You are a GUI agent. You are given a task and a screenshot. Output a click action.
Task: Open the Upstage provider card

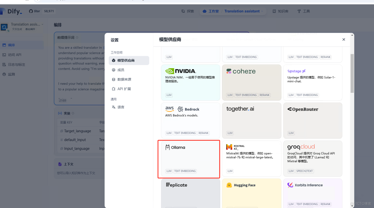pyautogui.click(x=313, y=82)
